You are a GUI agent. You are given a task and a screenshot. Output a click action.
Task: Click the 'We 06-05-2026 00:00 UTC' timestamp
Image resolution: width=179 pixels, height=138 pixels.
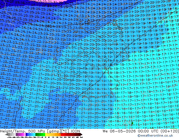pyautogui.click(x=131, y=131)
